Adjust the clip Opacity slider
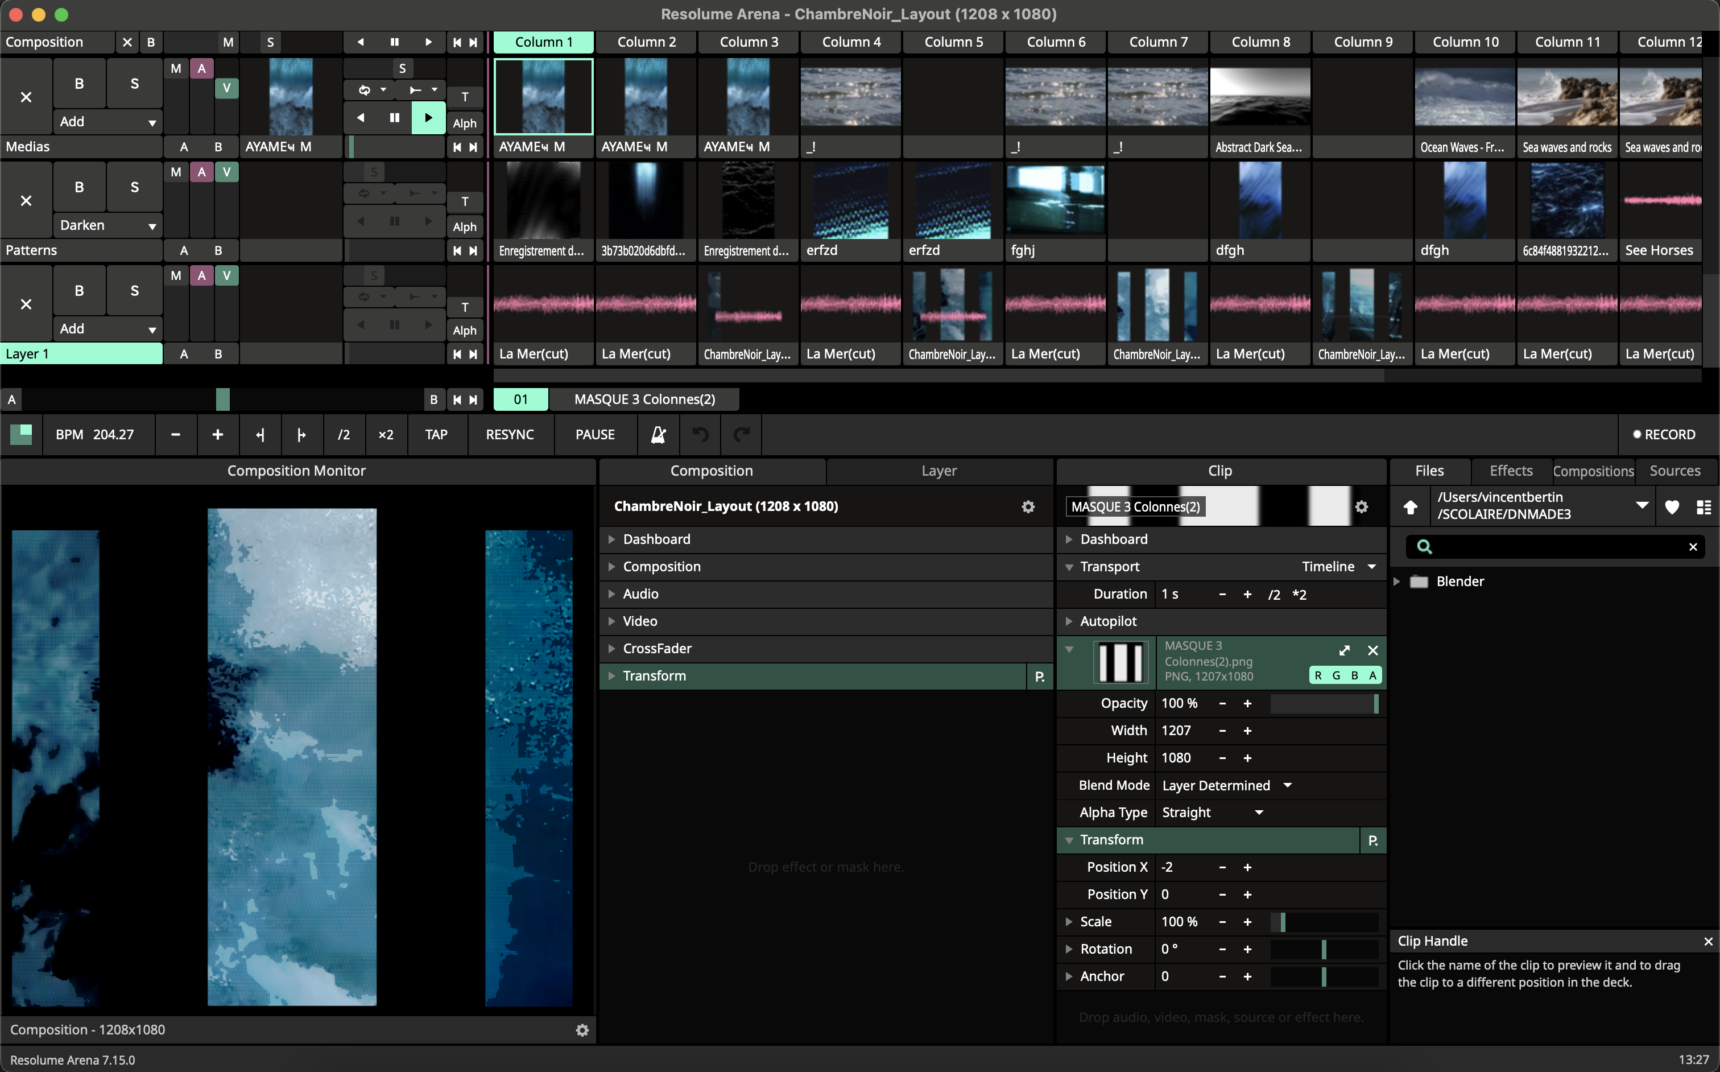The height and width of the screenshot is (1072, 1720). click(x=1322, y=703)
